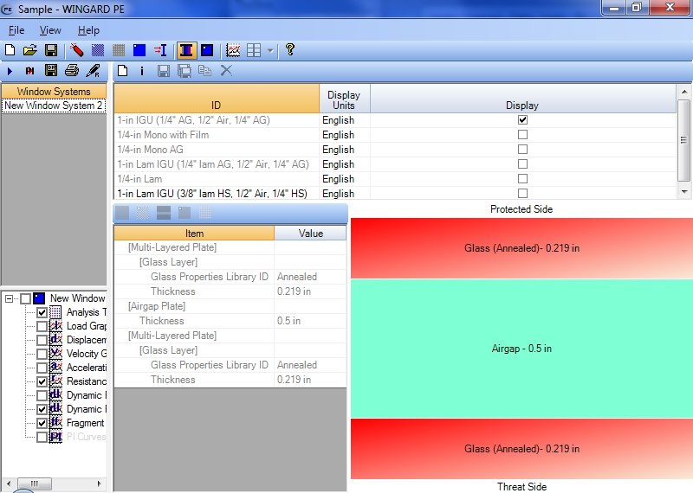Select New Window System 2 in list

click(x=53, y=106)
